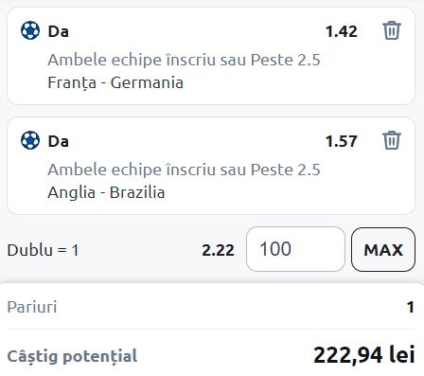Image resolution: width=424 pixels, height=376 pixels.
Task: Click the Câștig potențial label
Action: coord(72,356)
